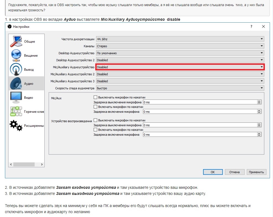
Task: Open Частота дискретизации dropdown
Action: tap(180, 39)
